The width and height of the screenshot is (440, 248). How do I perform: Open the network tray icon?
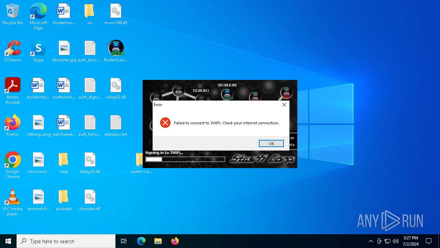[387, 241]
